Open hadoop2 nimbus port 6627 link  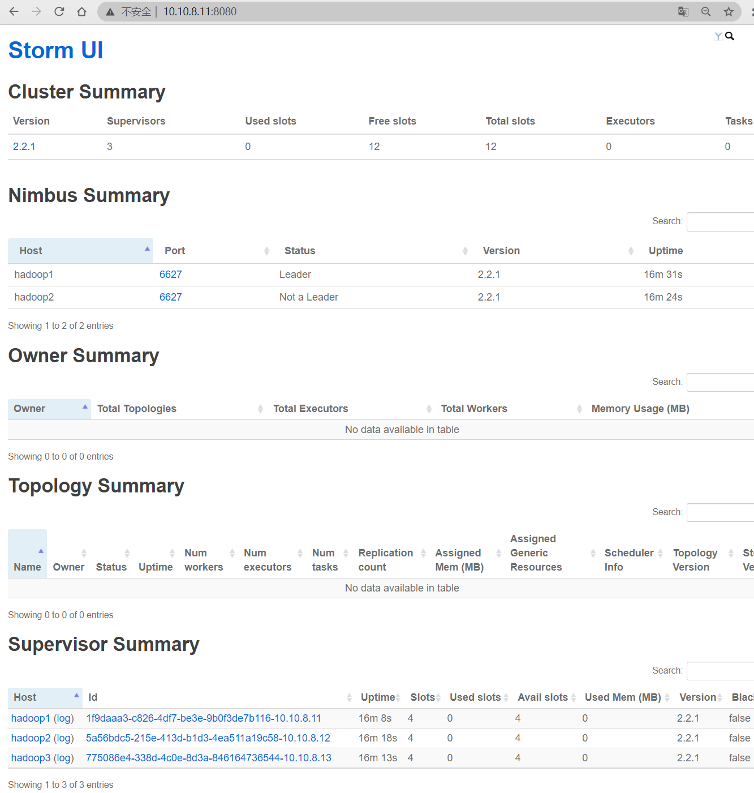point(171,297)
